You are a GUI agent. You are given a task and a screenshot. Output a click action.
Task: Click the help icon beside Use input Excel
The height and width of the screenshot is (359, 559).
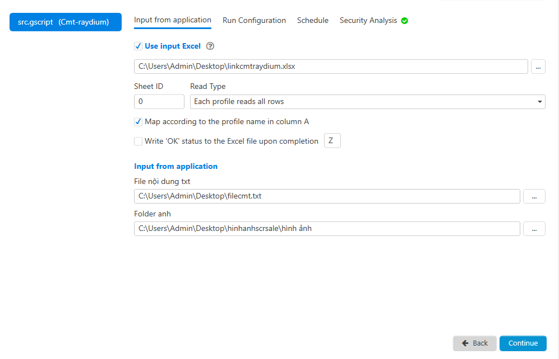[x=210, y=46]
